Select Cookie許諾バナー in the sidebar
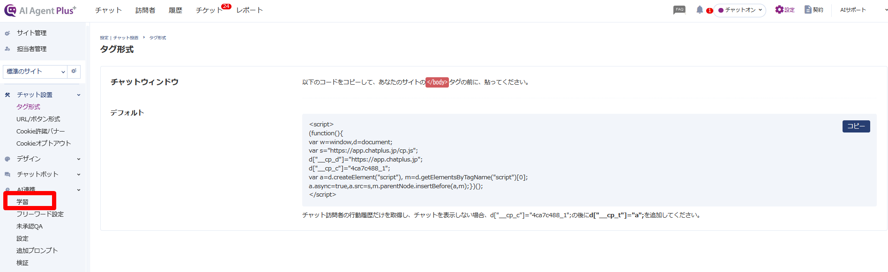This screenshot has height=272, width=888. (40, 131)
